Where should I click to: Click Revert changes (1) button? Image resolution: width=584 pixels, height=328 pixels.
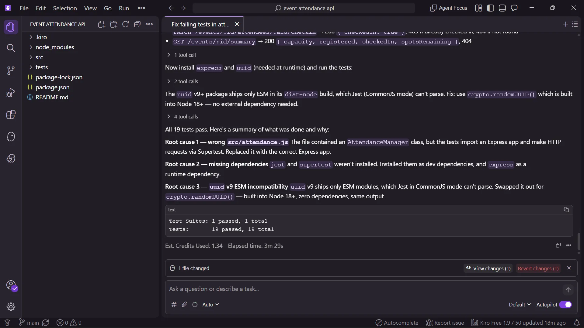coord(538,268)
